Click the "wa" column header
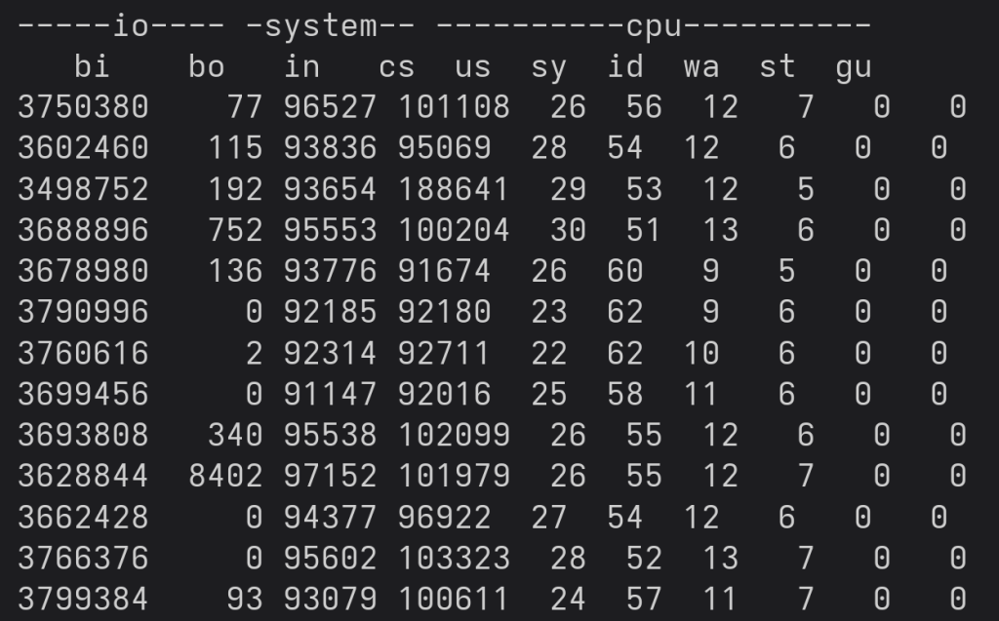The height and width of the screenshot is (621, 999). point(701,67)
